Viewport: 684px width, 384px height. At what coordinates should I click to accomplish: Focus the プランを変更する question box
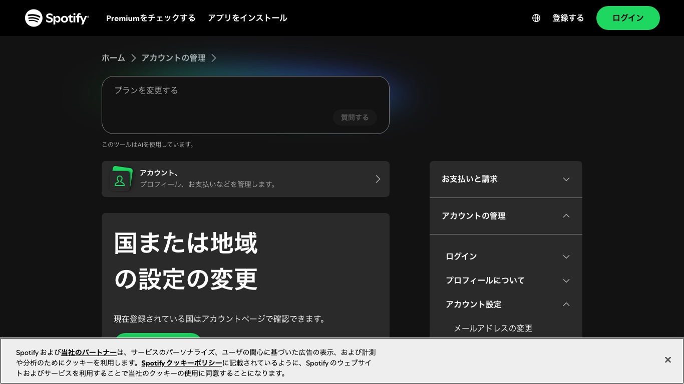(245, 105)
